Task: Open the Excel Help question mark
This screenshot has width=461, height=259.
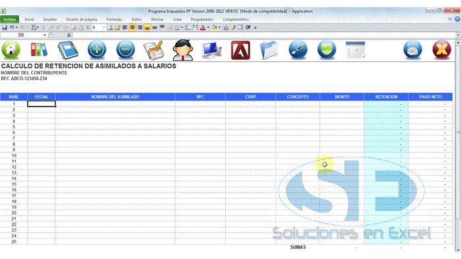Action: click(x=457, y=19)
